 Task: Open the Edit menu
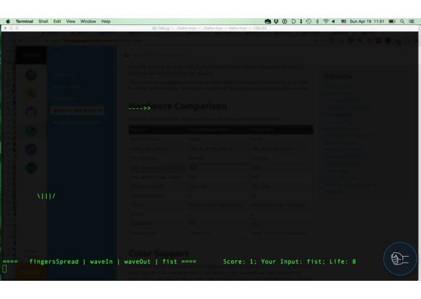click(x=57, y=21)
